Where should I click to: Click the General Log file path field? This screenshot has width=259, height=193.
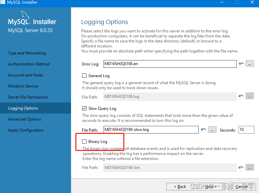170,96
